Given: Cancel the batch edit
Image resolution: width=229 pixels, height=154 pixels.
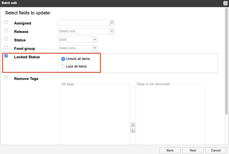Looking at the screenshot, I should pos(216,150).
